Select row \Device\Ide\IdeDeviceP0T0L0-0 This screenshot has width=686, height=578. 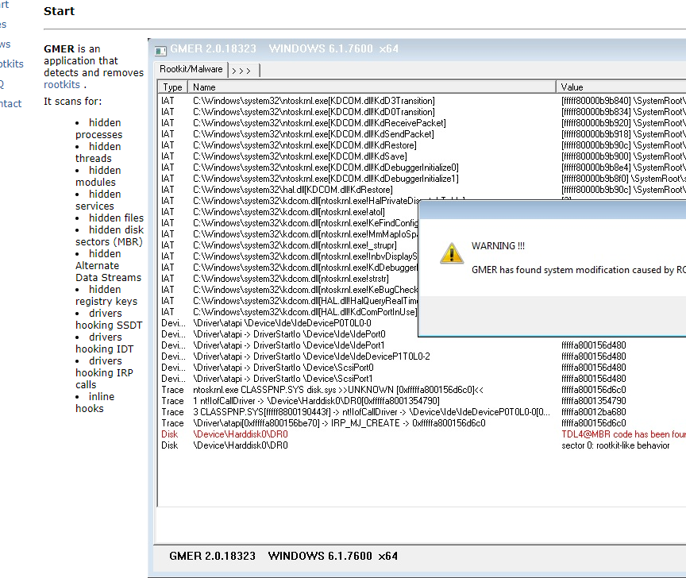[x=288, y=323]
